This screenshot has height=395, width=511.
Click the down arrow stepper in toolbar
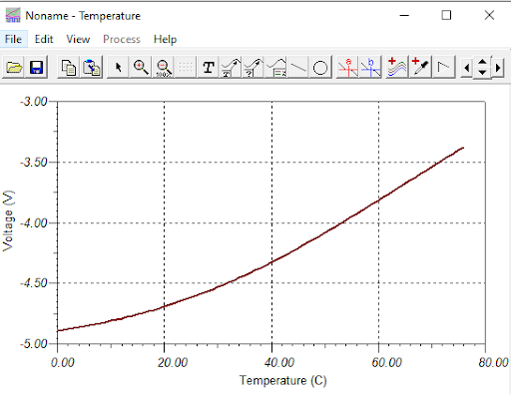[x=482, y=73]
